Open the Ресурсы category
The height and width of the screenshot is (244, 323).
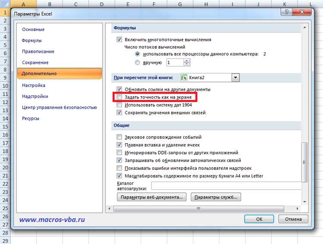tap(31, 119)
